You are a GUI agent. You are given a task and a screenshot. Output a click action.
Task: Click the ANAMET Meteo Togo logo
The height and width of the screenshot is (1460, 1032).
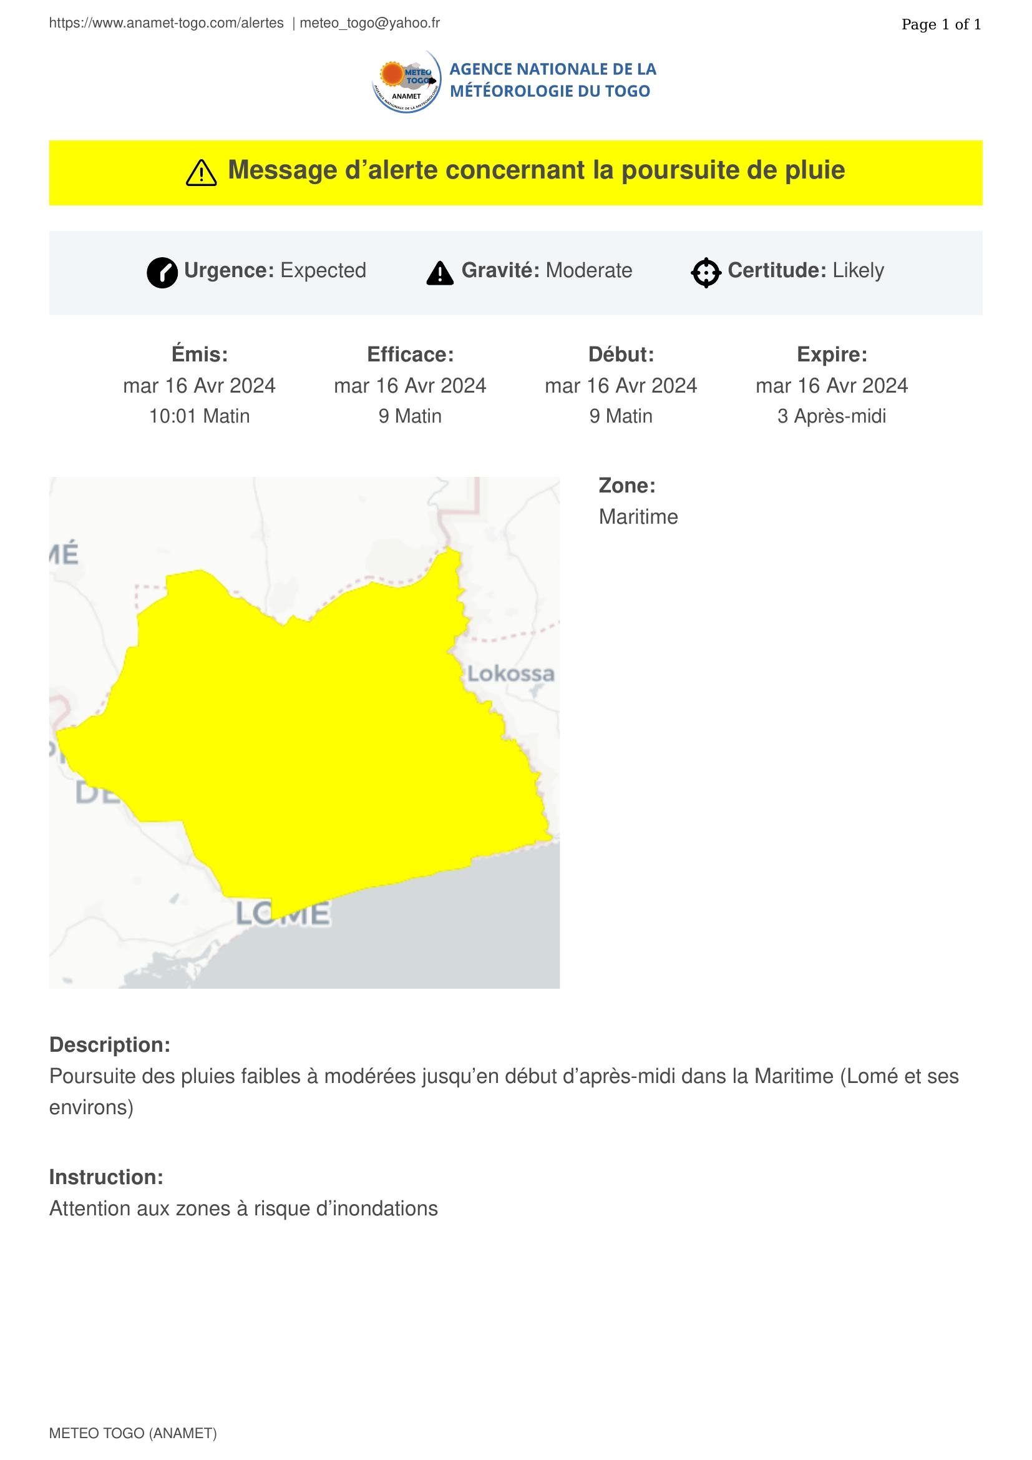point(407,81)
